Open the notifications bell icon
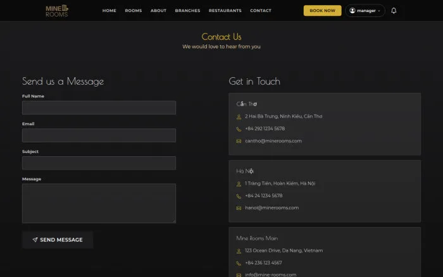This screenshot has height=277, width=443. (x=394, y=11)
